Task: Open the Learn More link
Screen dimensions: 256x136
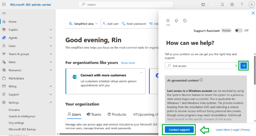Action: pos(223,130)
